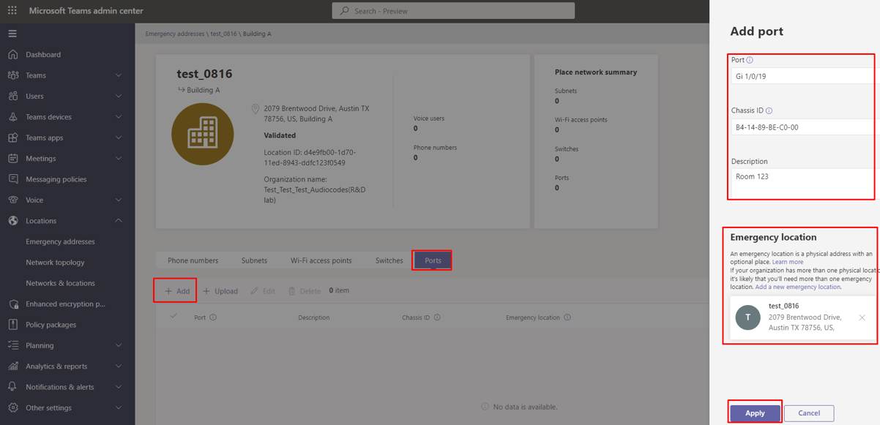Screen dimensions: 880x425
Task: Expand the Teams menu chevron
Action: (x=119, y=75)
